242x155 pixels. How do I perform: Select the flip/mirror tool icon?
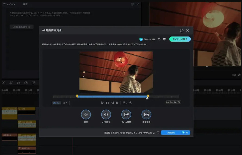point(18,83)
